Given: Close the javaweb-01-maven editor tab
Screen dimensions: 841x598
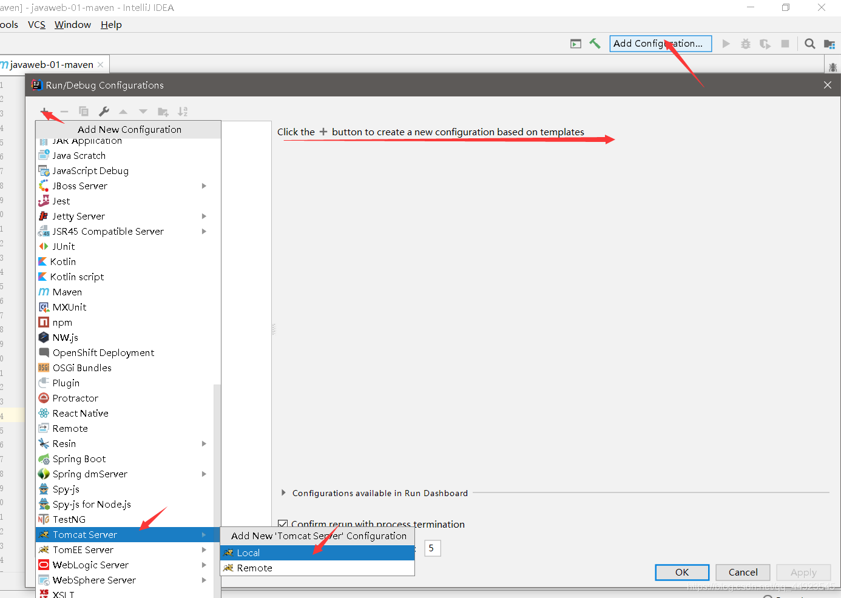Looking at the screenshot, I should 100,65.
